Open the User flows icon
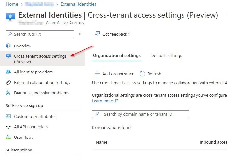Screen dimensions: 227x158 tap(8, 137)
